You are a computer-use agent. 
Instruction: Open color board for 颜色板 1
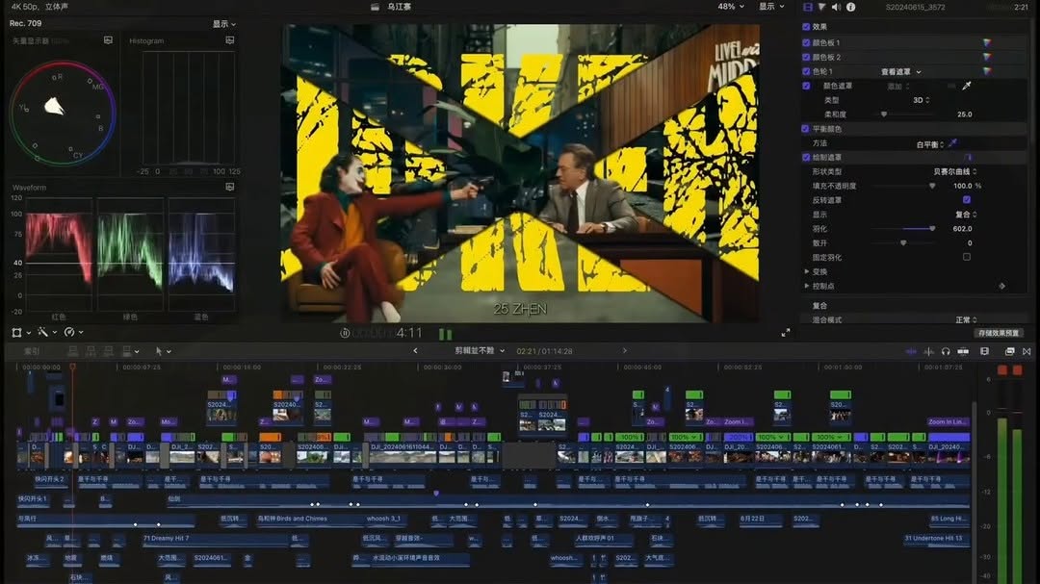pyautogui.click(x=987, y=42)
